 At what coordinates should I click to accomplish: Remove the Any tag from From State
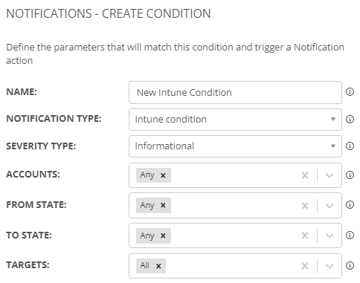(x=163, y=206)
